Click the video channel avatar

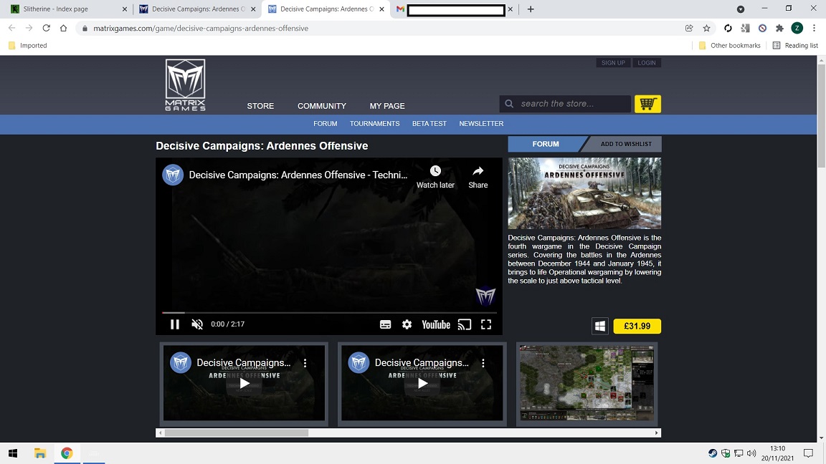coord(173,175)
